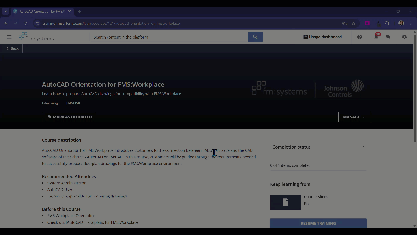
Task: Click the completion progress bar
Action: (318, 170)
